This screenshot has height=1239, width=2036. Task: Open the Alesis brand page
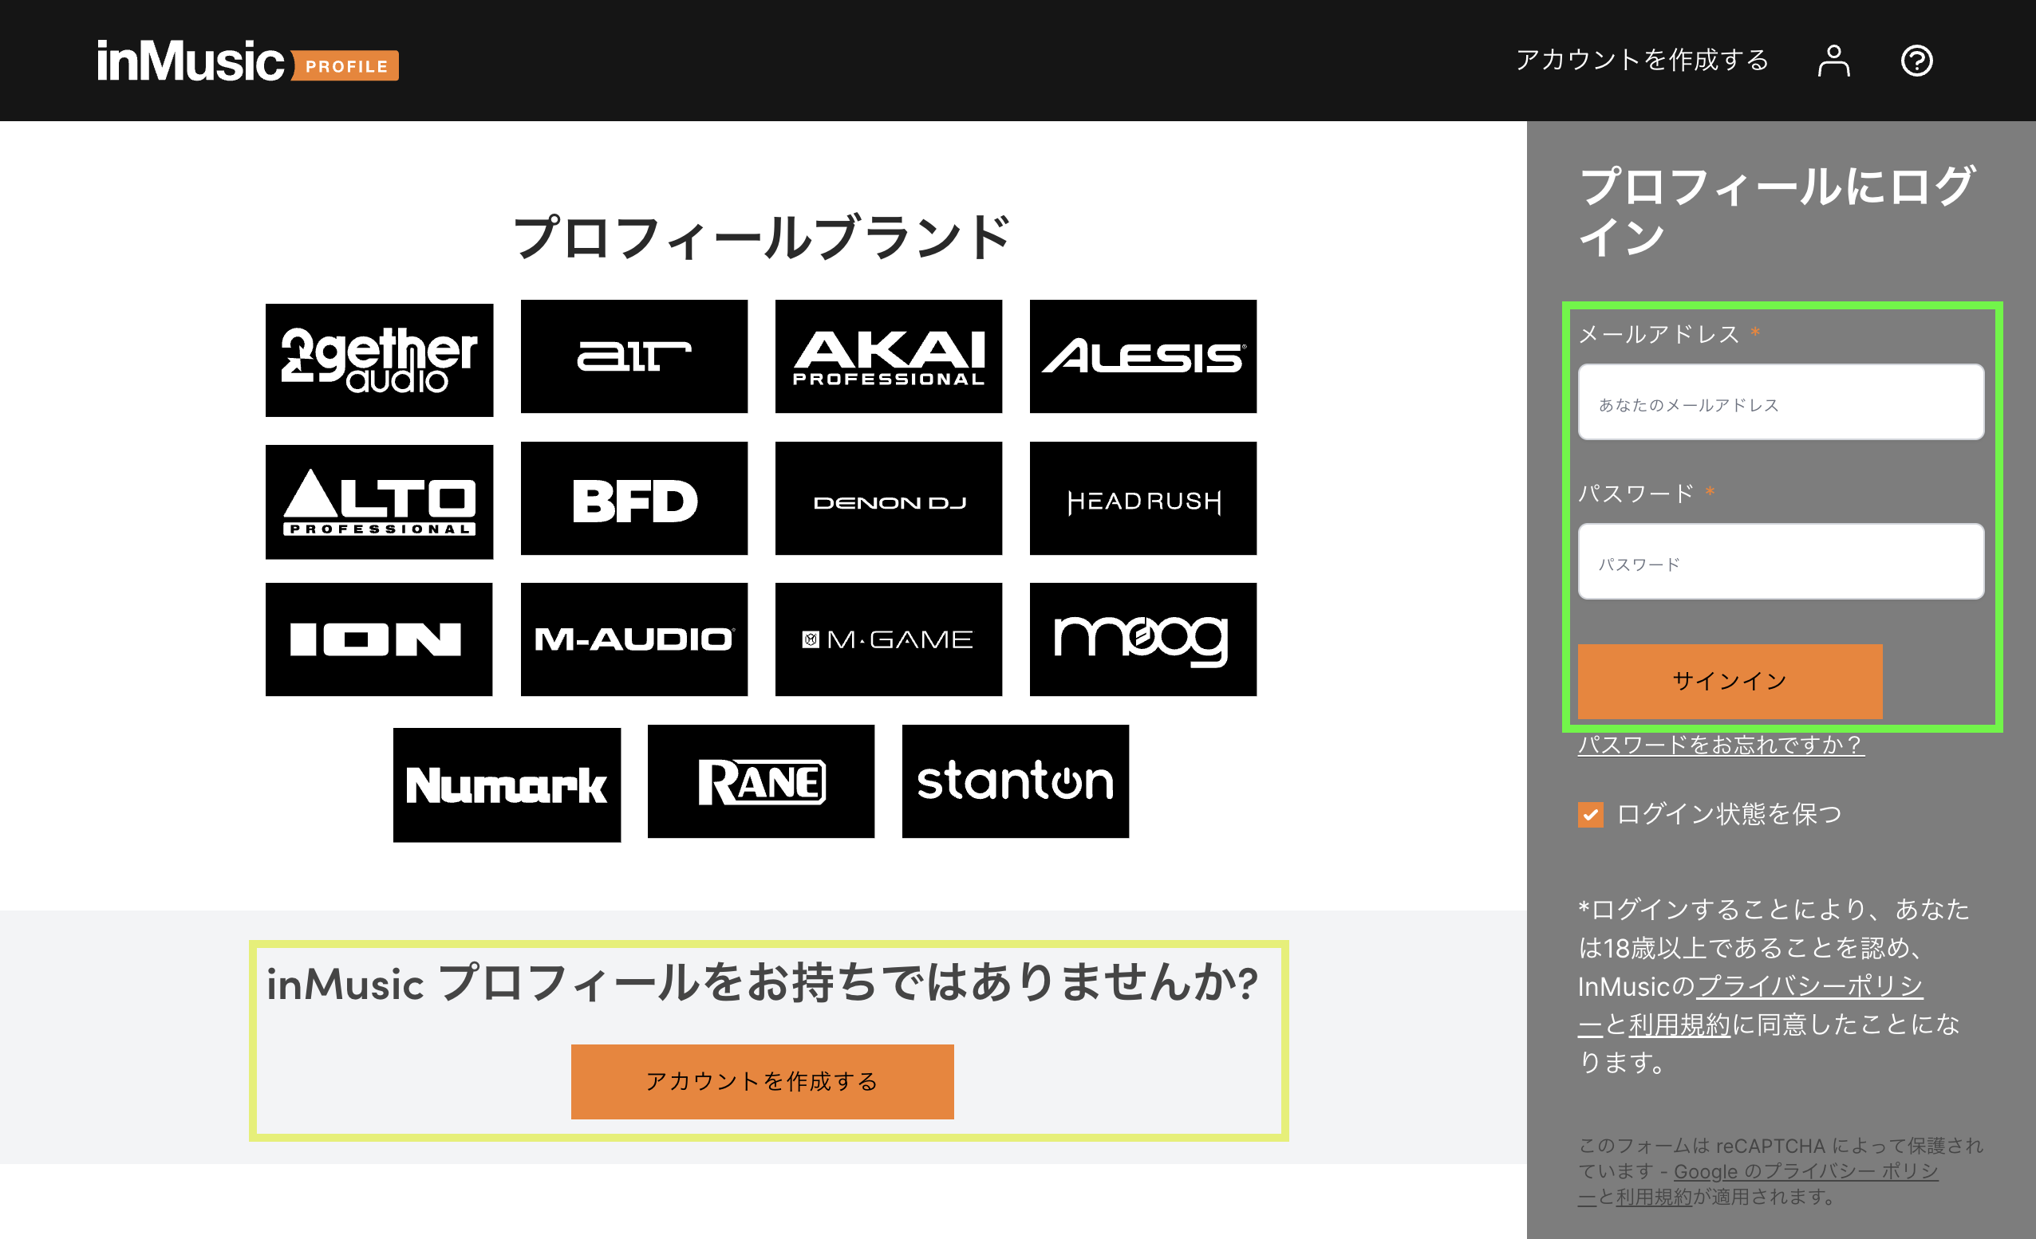[1142, 357]
